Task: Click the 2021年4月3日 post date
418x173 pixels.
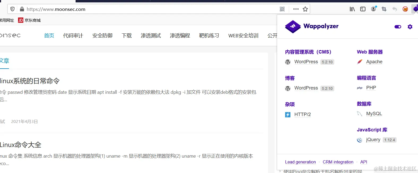Action: [24, 122]
